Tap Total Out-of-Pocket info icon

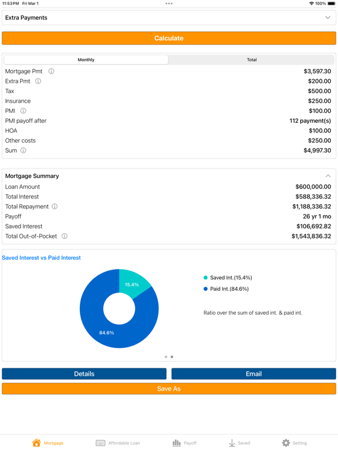(65, 236)
